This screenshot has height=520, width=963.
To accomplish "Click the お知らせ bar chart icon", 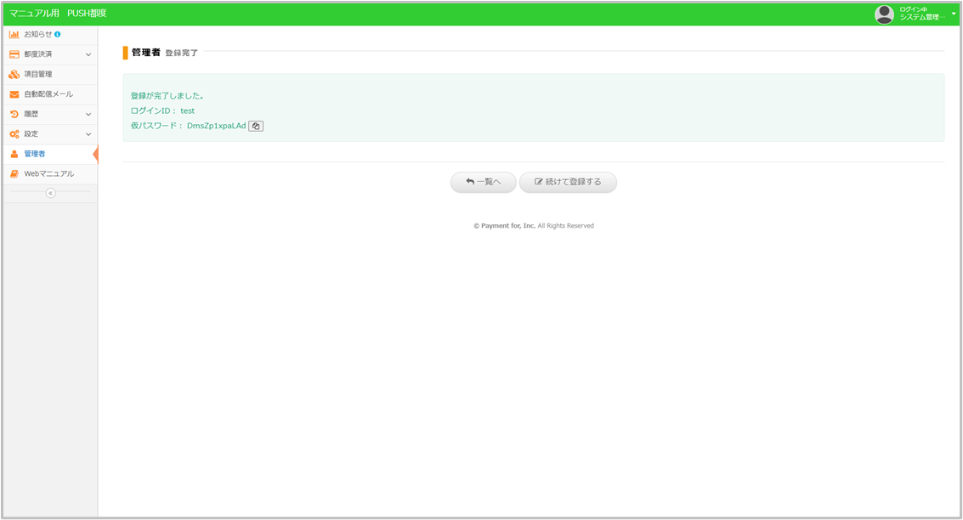I will (14, 34).
